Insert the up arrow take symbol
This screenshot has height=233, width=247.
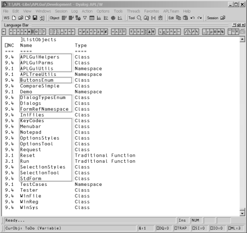point(131,32)
